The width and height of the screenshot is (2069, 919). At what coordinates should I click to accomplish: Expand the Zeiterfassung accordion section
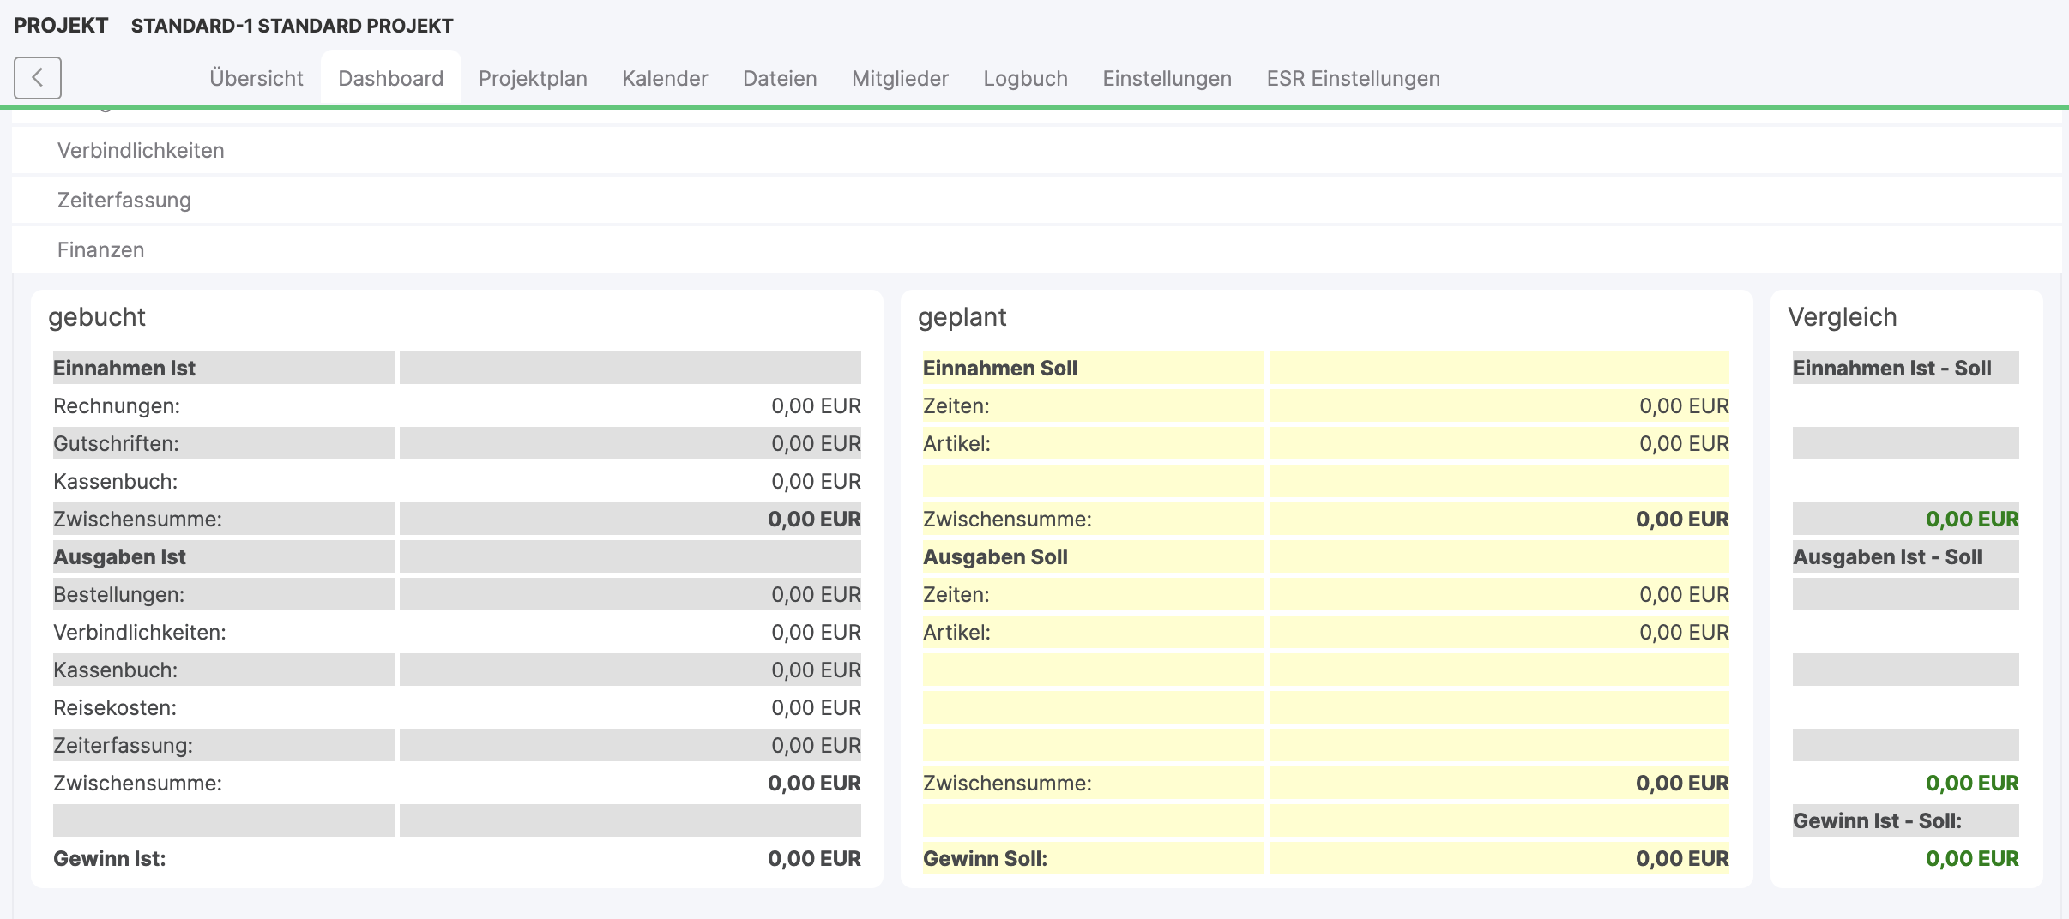pyautogui.click(x=124, y=201)
